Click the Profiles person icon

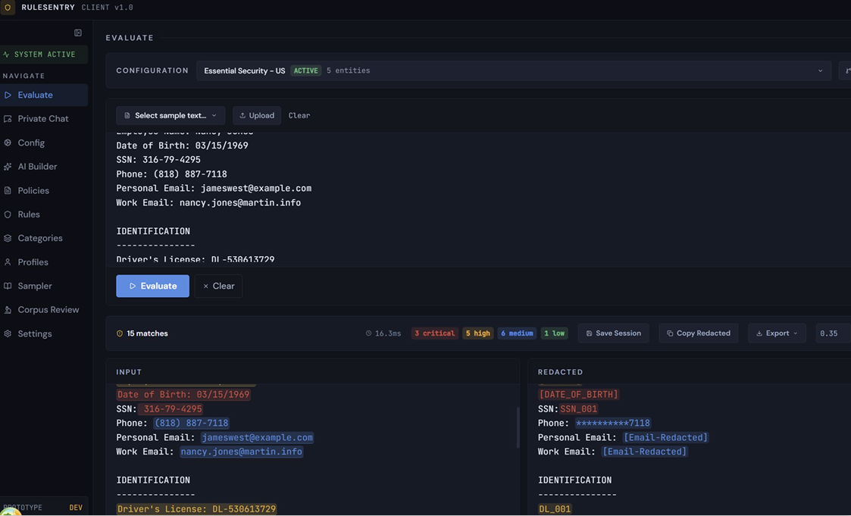click(x=8, y=262)
